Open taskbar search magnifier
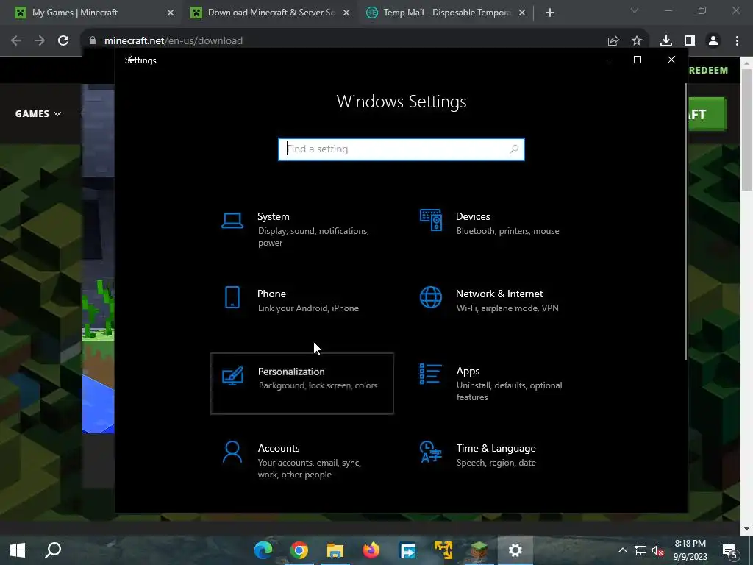 53,550
